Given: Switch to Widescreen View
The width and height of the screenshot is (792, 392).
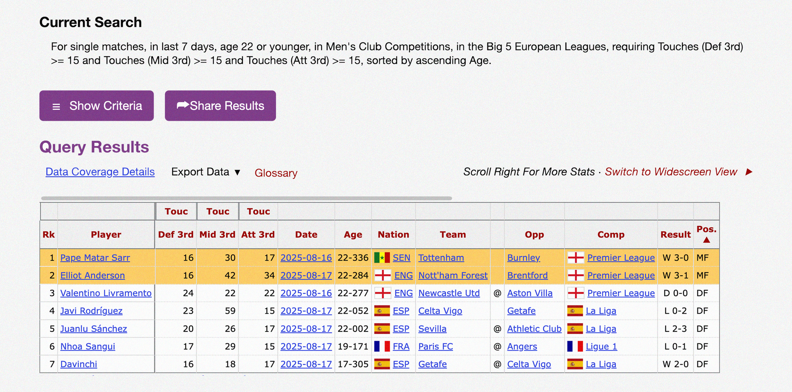Looking at the screenshot, I should (670, 172).
